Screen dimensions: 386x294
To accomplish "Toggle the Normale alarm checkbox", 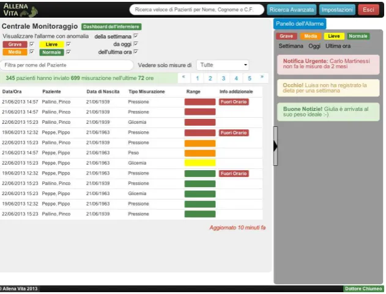I will pyautogui.click(x=69, y=52).
